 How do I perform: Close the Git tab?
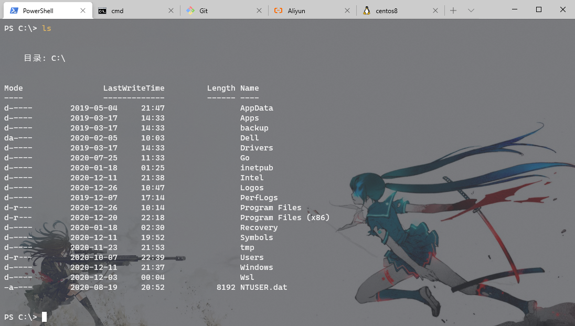pyautogui.click(x=259, y=10)
